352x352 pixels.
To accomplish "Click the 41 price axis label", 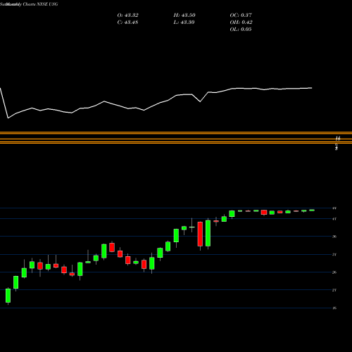I will click(x=334, y=219).
